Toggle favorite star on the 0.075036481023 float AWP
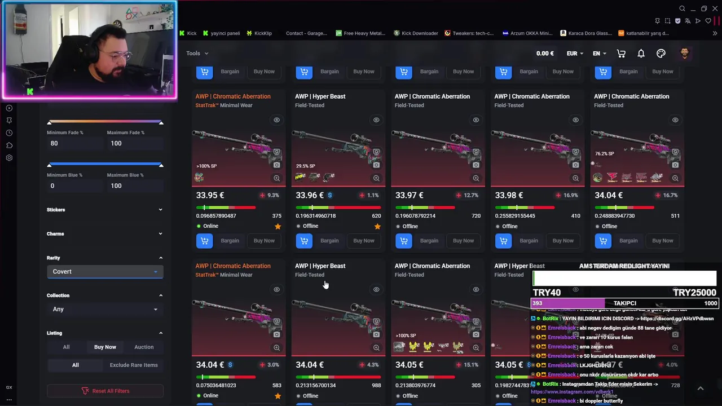This screenshot has width=722, height=406. coord(278,396)
